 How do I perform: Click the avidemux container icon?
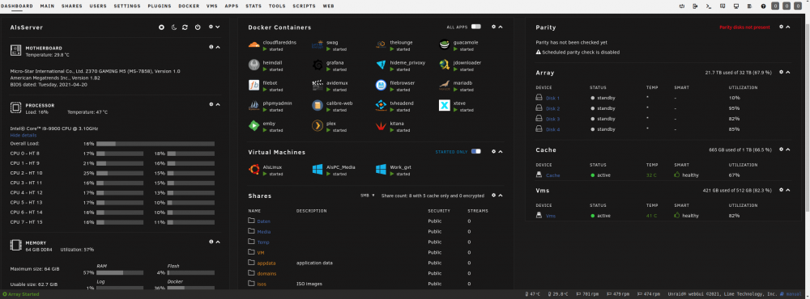[x=318, y=85]
